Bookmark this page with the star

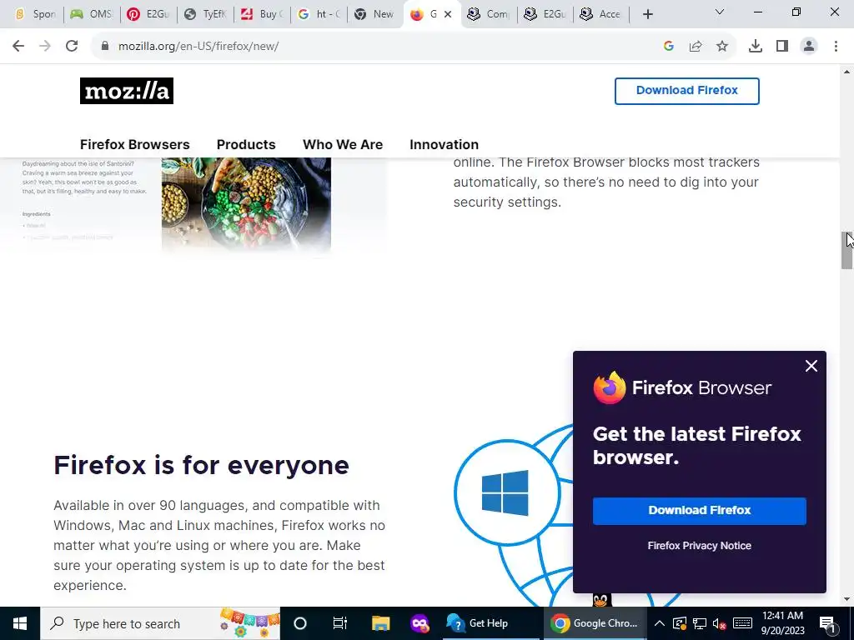click(722, 47)
